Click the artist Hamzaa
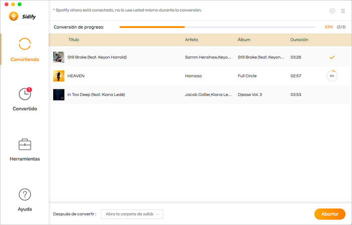Viewport: 352px width, 225px height. (x=193, y=76)
